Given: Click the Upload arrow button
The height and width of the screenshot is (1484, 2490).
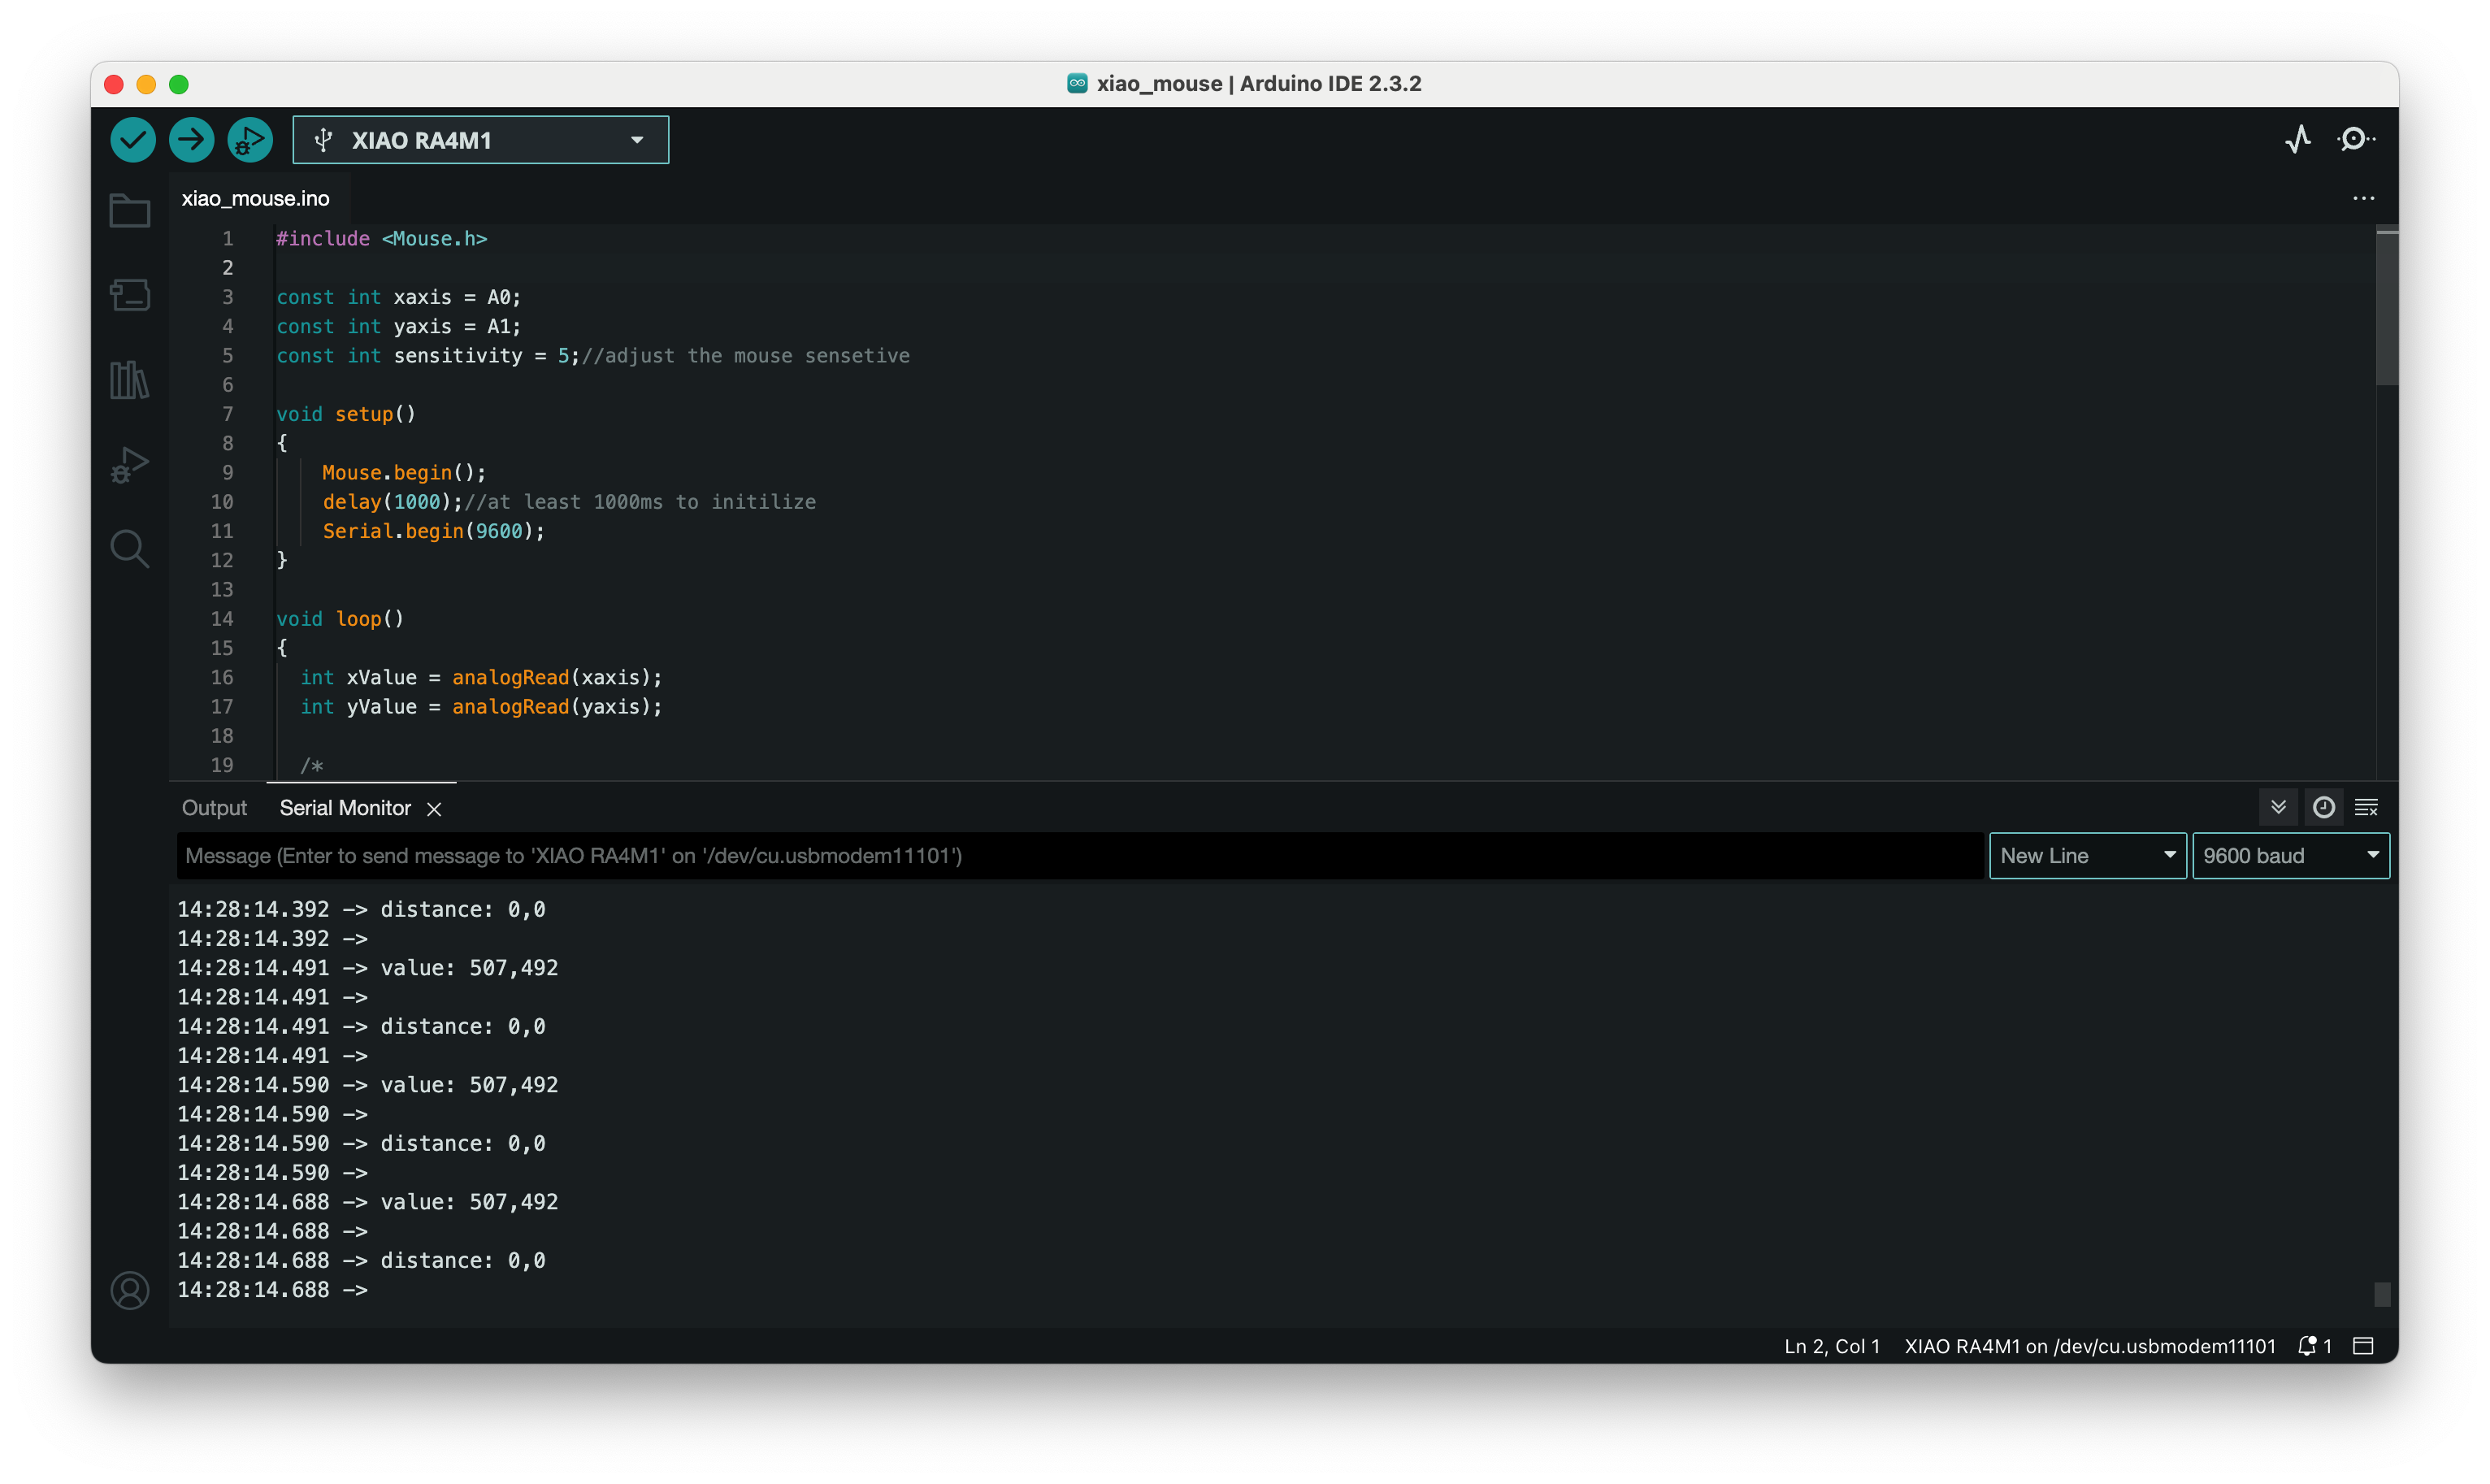Looking at the screenshot, I should [x=191, y=140].
